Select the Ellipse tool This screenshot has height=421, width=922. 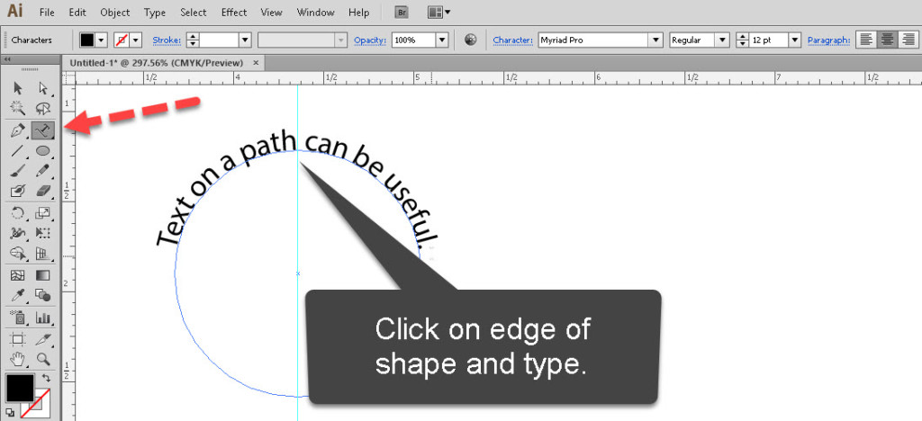point(43,151)
